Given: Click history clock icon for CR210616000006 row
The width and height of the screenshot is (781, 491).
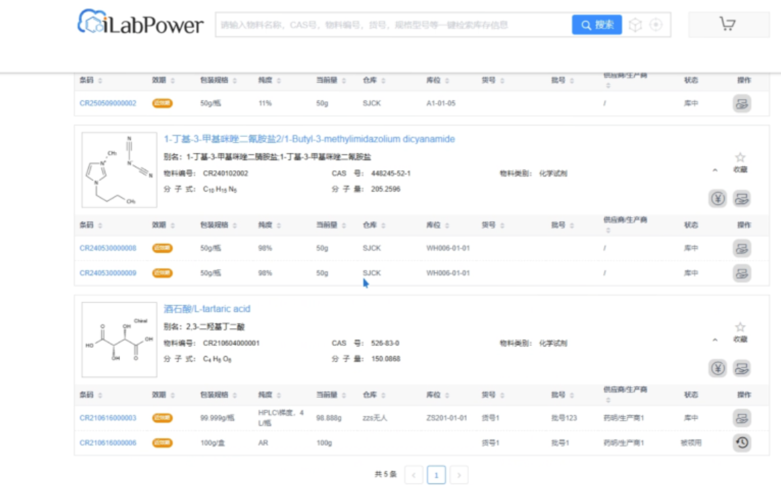Looking at the screenshot, I should pyautogui.click(x=742, y=443).
